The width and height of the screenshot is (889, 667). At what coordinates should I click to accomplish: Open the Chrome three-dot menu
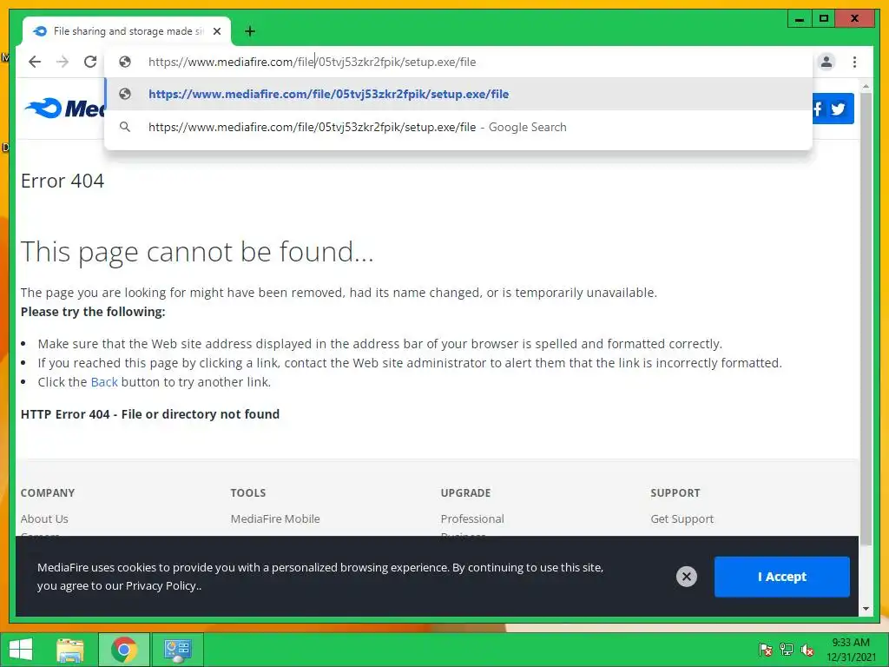854,62
